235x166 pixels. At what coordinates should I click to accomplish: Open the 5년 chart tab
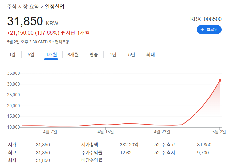click(x=132, y=55)
